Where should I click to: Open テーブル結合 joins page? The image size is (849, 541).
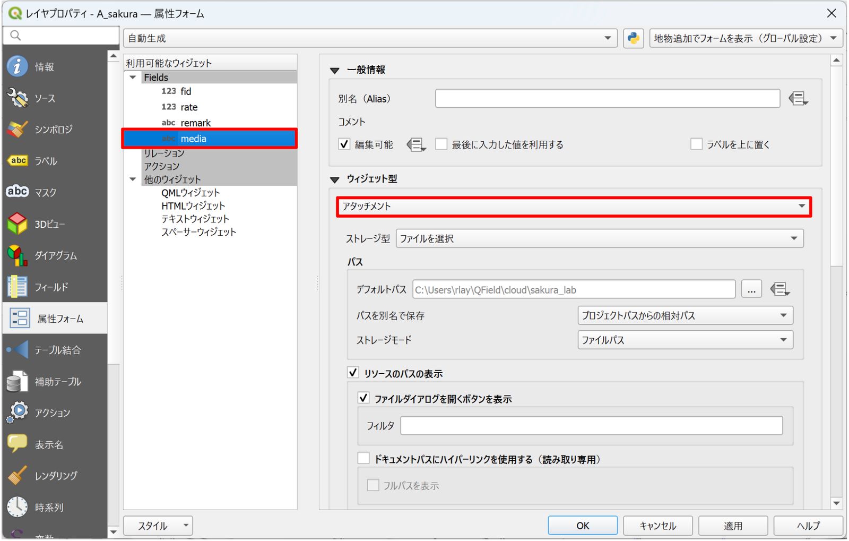[x=18, y=350]
